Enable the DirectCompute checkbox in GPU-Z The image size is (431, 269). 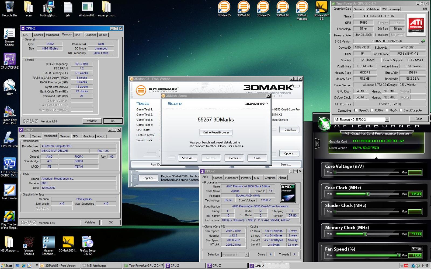401,110
